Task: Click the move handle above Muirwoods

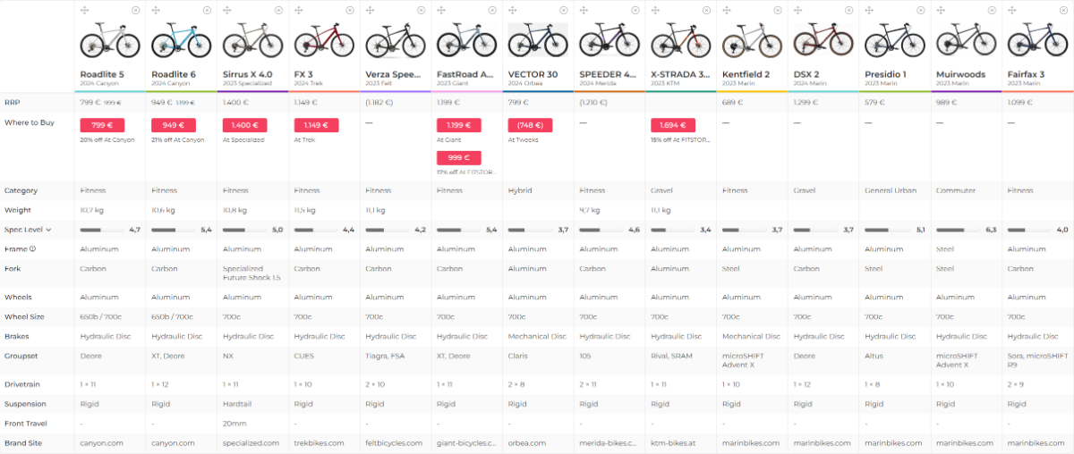Action: pyautogui.click(x=940, y=10)
